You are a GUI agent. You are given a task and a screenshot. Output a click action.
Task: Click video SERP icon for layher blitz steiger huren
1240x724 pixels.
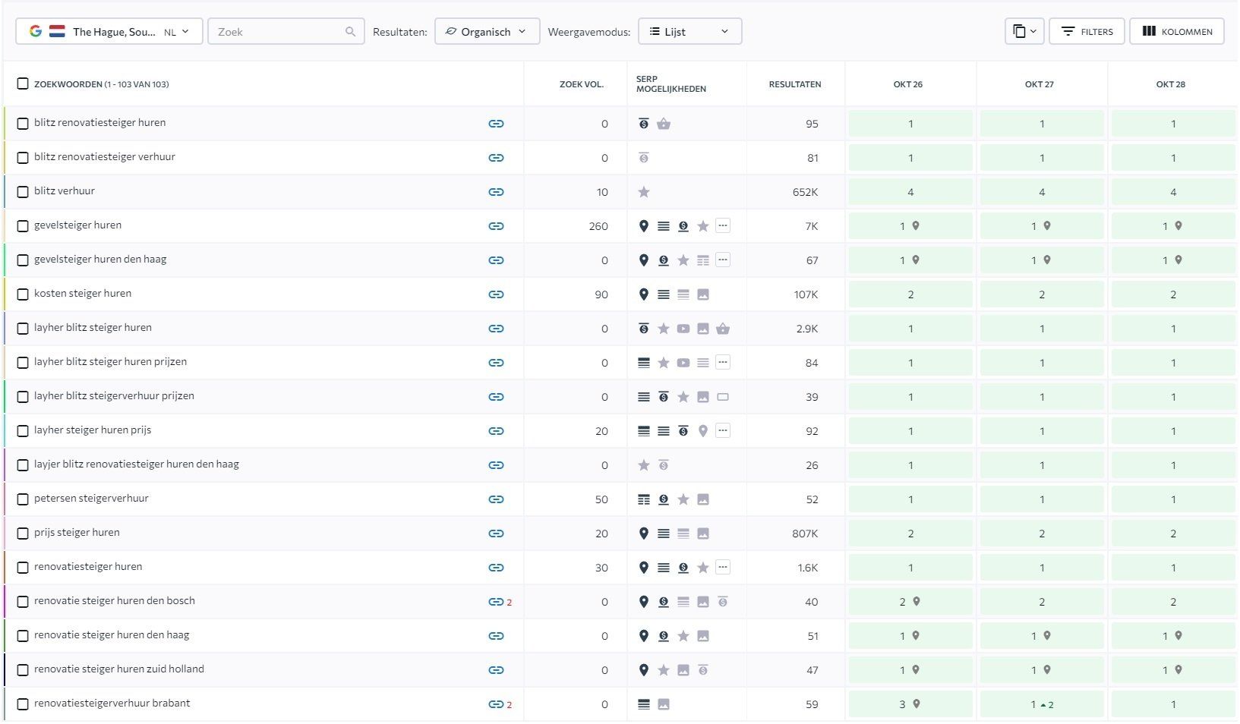coord(683,329)
